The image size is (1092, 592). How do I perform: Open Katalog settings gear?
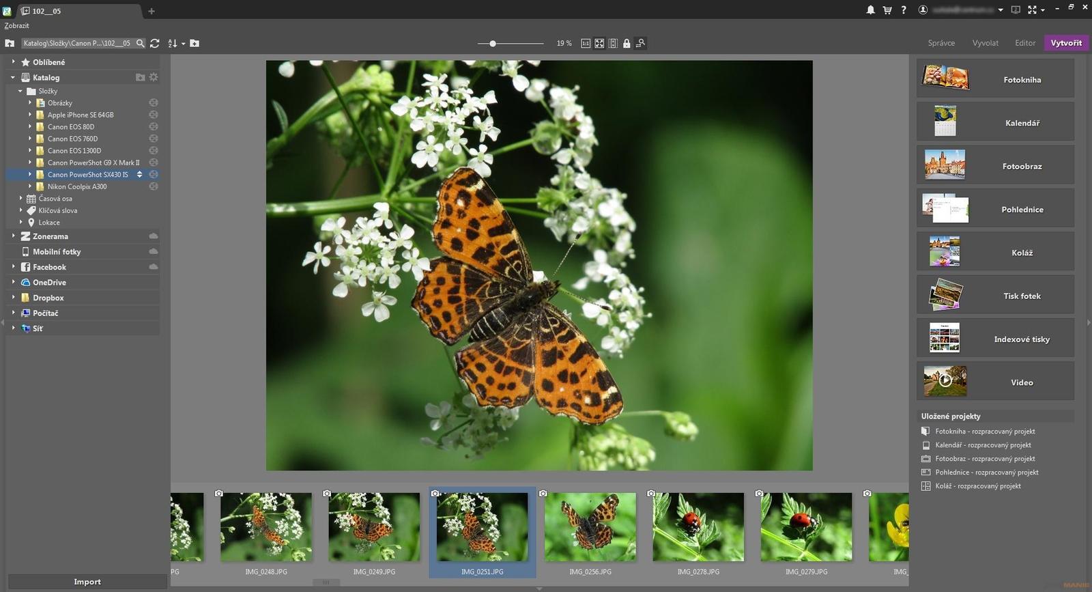pyautogui.click(x=154, y=77)
